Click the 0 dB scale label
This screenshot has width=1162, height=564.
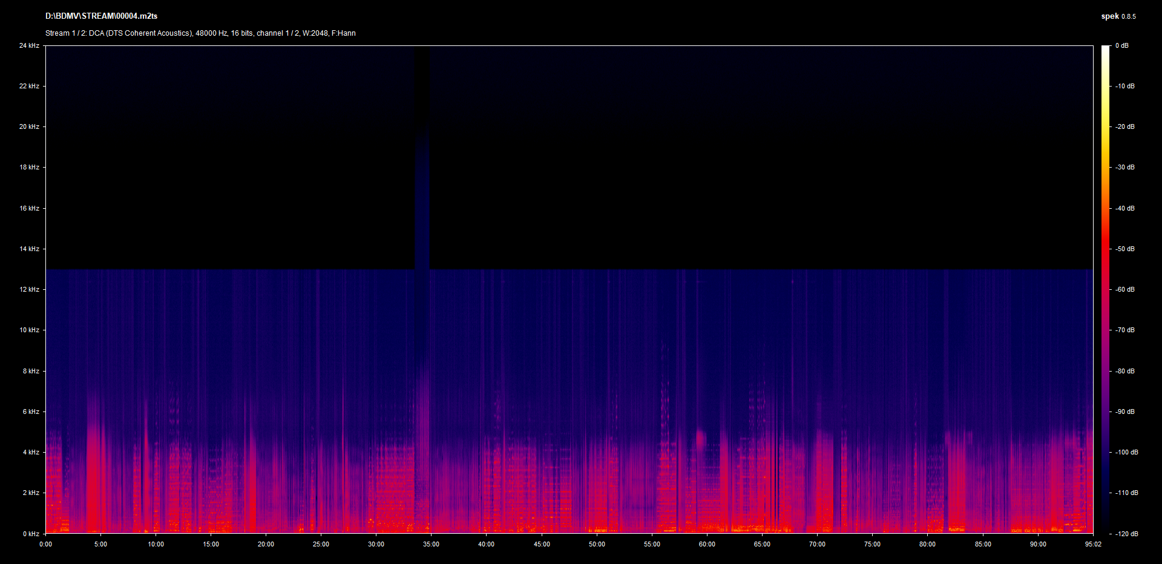point(1121,45)
